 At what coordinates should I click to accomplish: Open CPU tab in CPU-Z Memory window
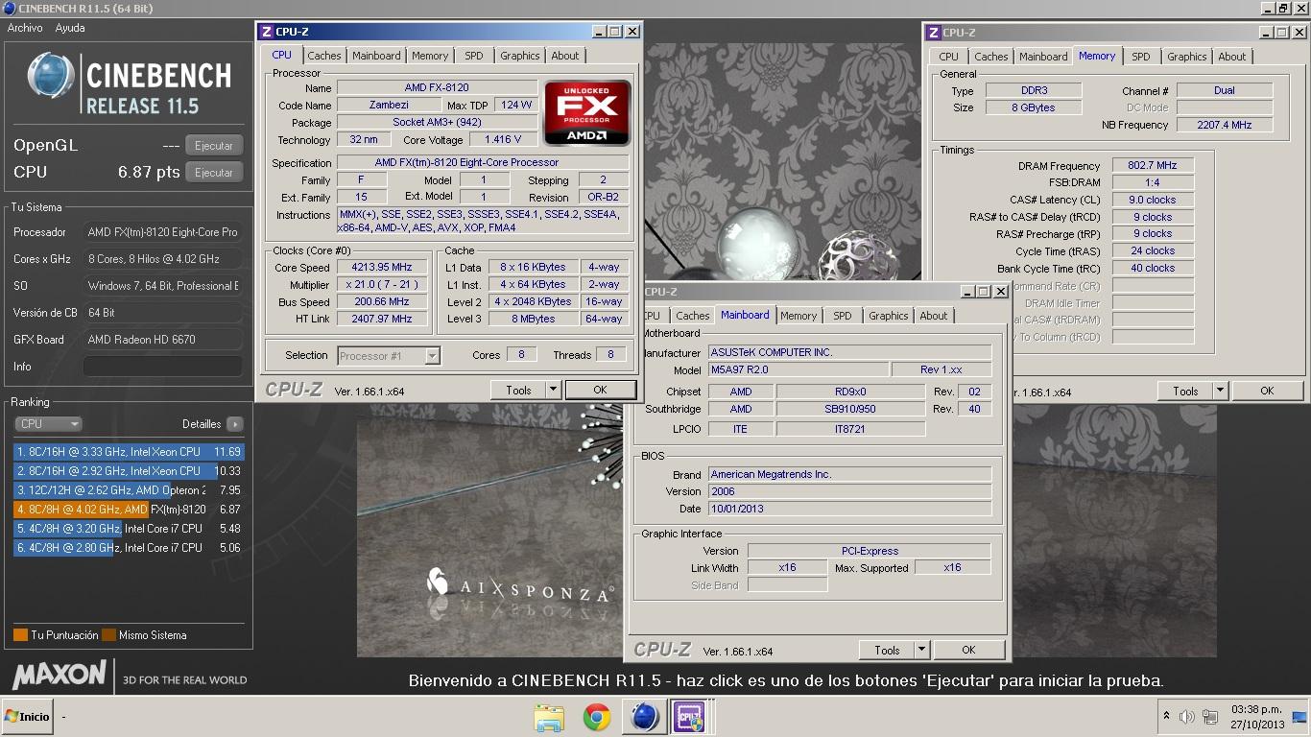949,57
